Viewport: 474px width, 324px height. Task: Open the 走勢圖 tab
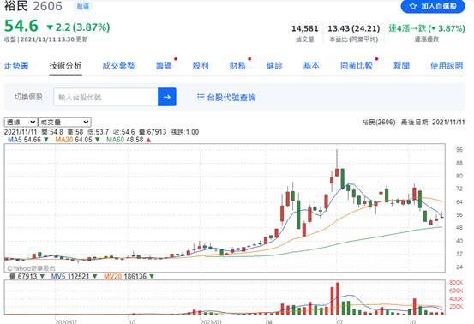[16, 66]
